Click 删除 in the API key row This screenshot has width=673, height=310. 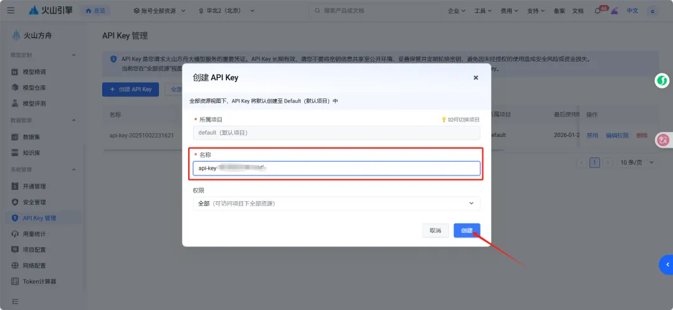642,135
